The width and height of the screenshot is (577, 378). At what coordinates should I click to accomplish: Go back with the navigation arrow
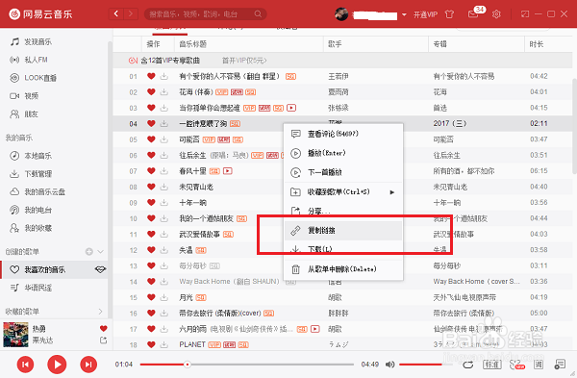(x=116, y=14)
